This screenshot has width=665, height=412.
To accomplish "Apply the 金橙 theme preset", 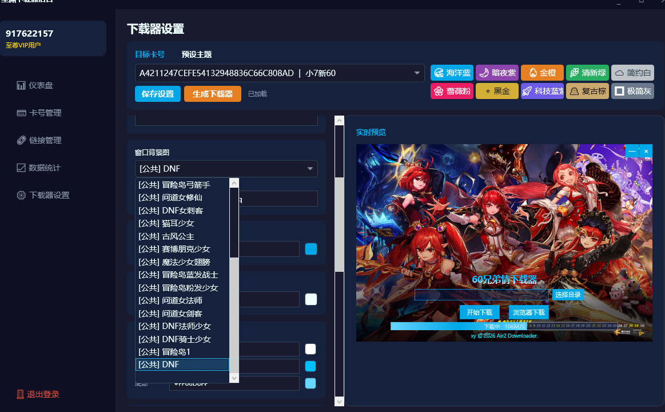I will click(542, 73).
